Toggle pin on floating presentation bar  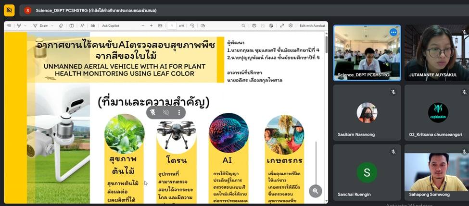(x=153, y=112)
